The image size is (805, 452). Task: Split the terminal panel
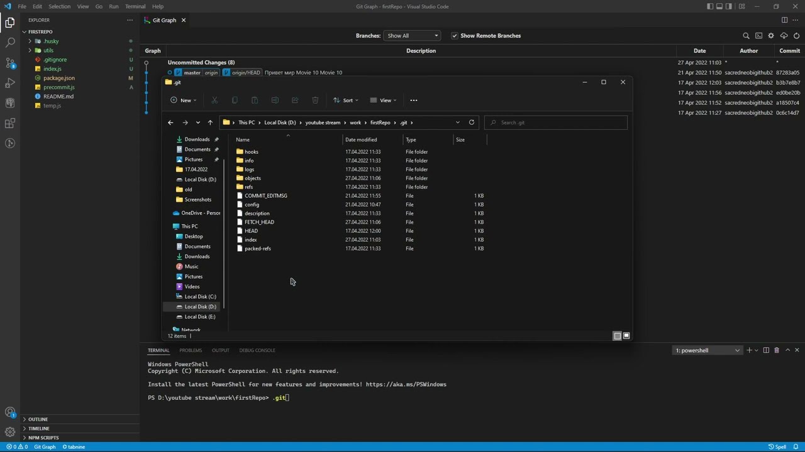(766, 350)
